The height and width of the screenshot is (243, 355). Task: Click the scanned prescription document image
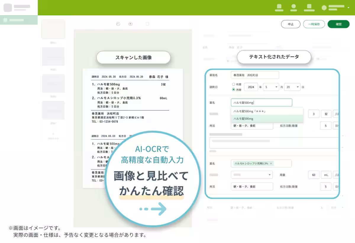click(133, 128)
